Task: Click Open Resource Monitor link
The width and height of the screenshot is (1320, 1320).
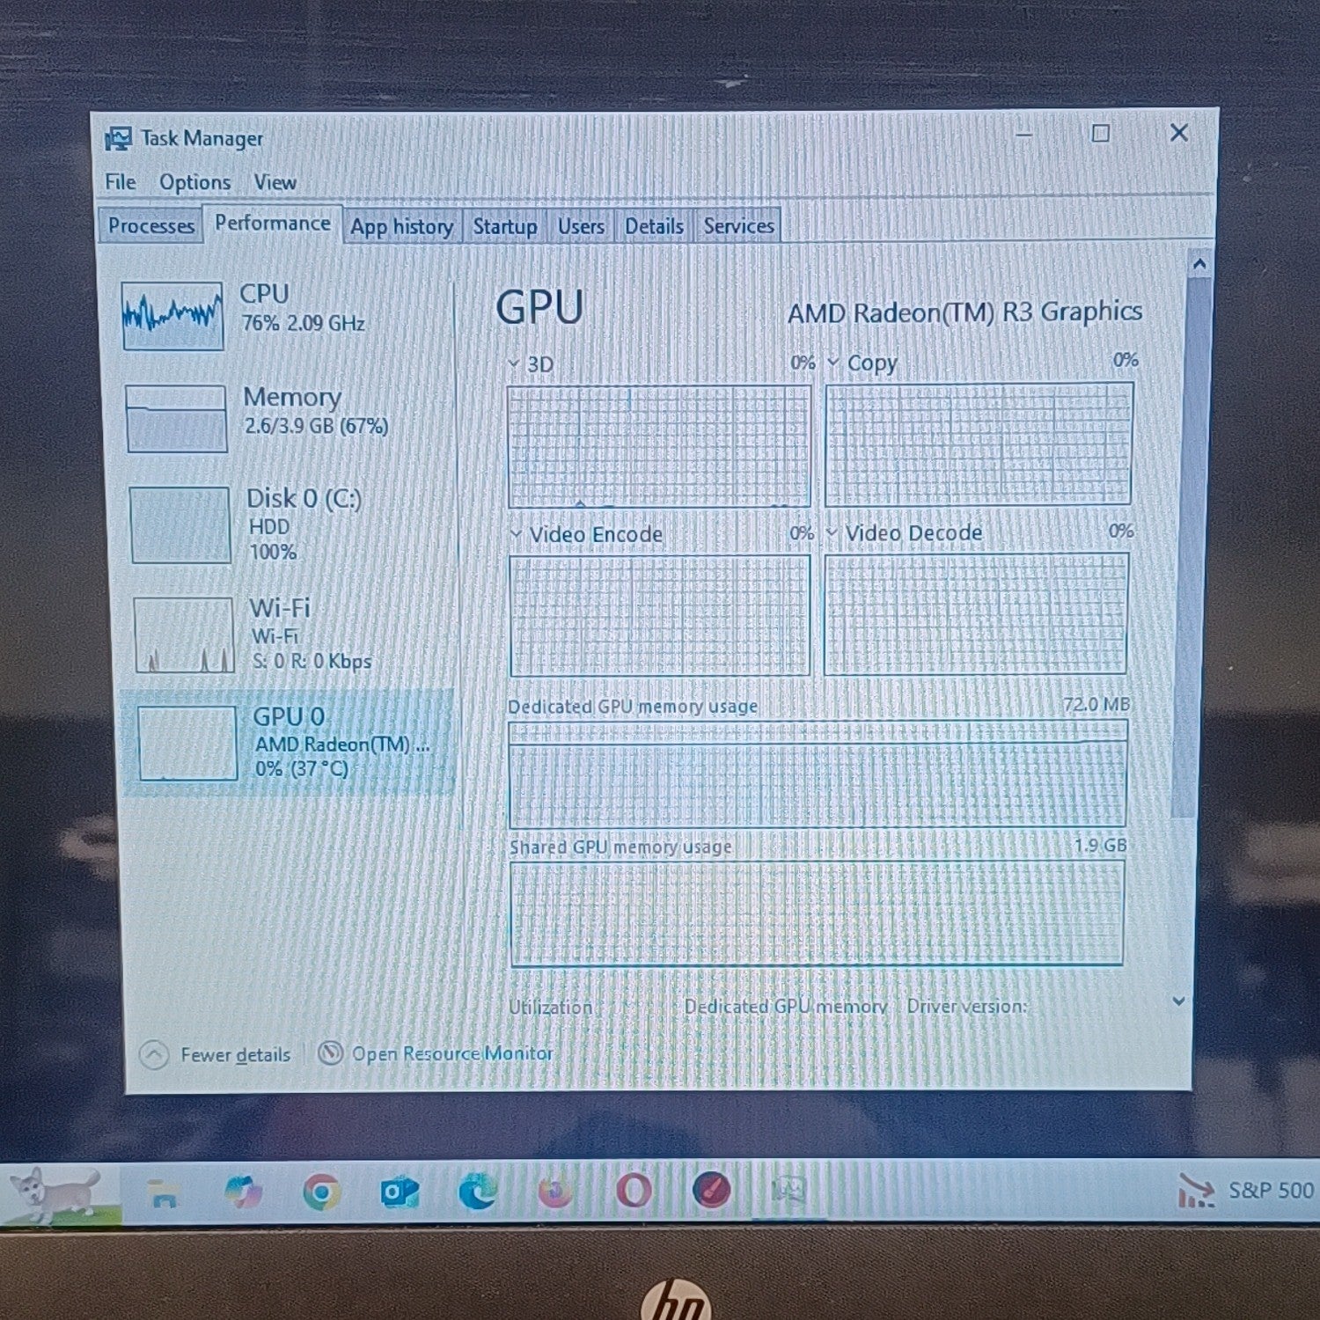Action: click(452, 1052)
